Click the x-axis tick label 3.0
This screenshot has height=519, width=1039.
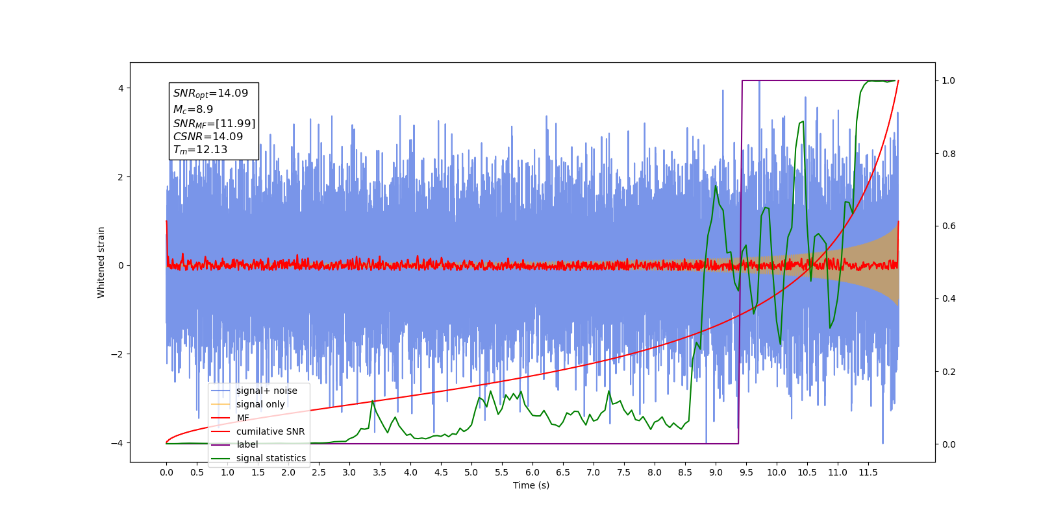pos(349,472)
